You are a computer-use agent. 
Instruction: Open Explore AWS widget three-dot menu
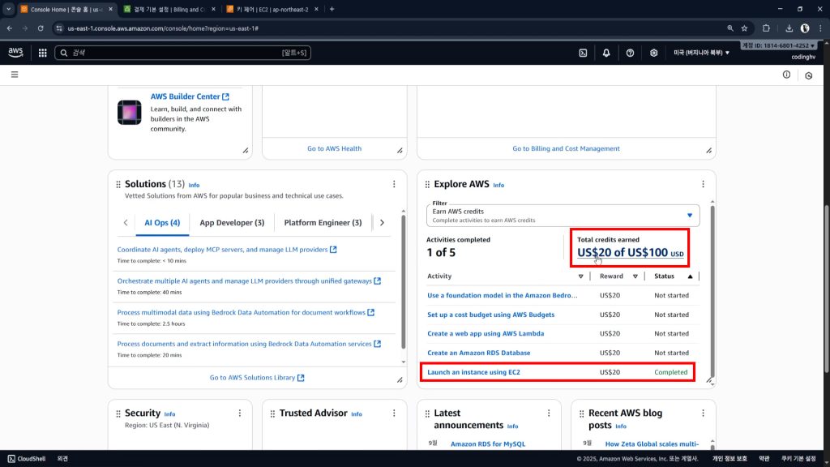[703, 184]
